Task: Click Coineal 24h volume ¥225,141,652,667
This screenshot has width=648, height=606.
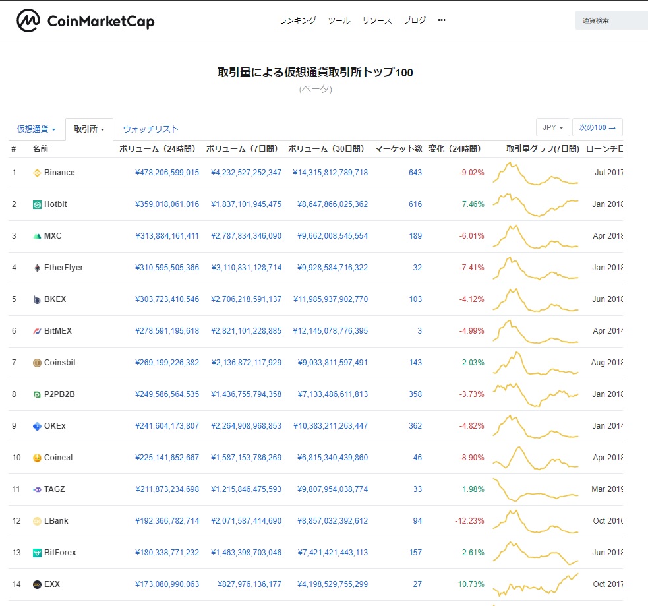Action: [x=167, y=458]
